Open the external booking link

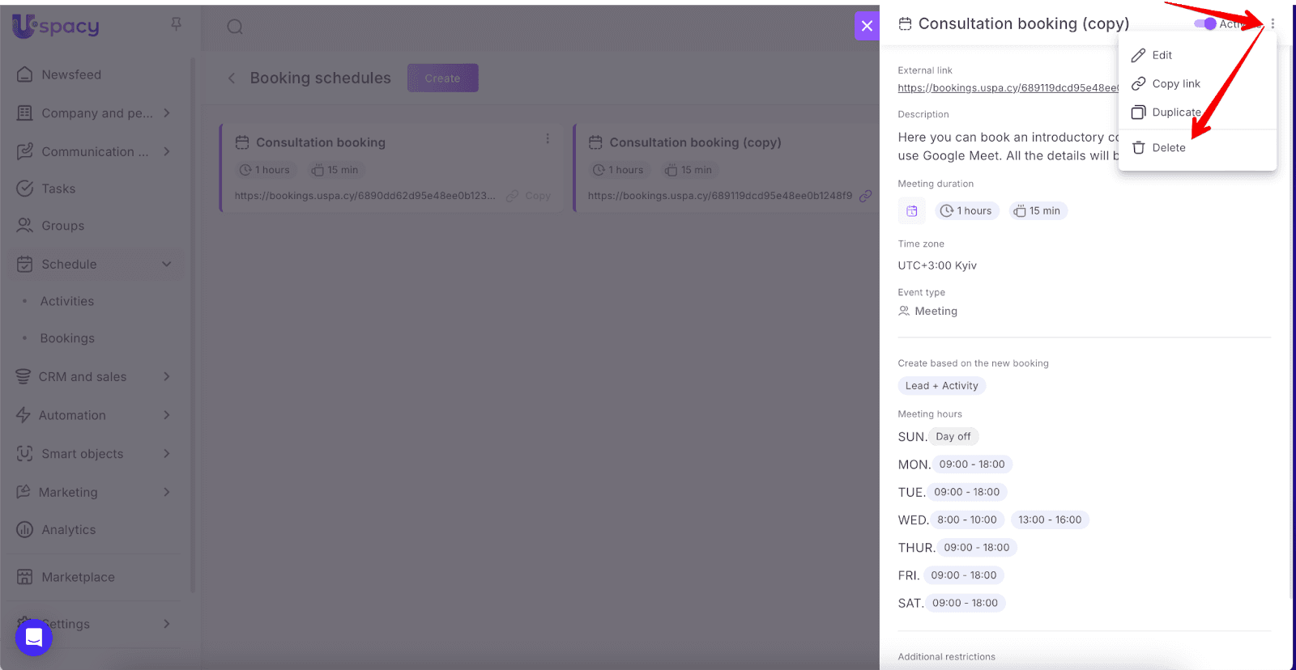coord(1007,88)
